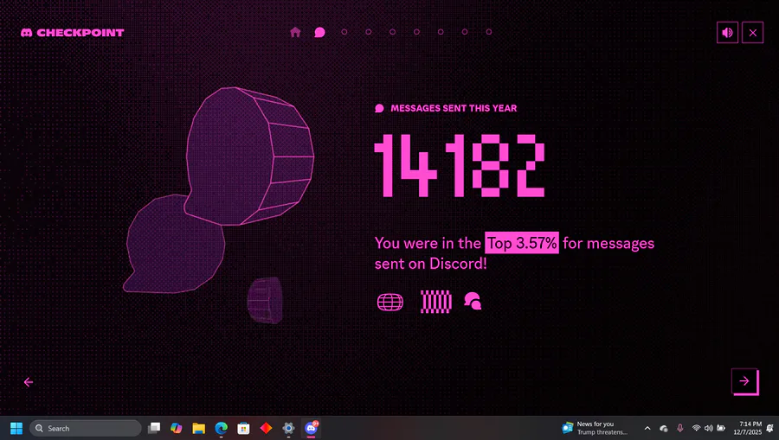Click the 14182 message count
This screenshot has height=440, width=779.
(x=460, y=166)
